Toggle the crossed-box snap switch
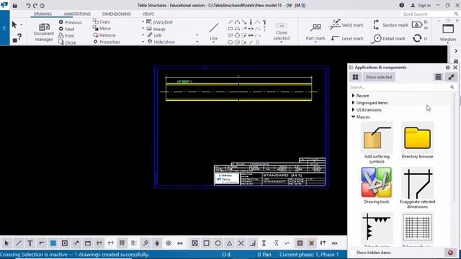Viewport: 461px width, 259px height. [194, 243]
